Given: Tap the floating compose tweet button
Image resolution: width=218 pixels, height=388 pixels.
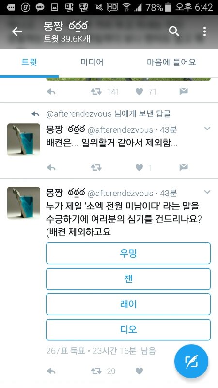Looking at the screenshot, I should [191, 361].
